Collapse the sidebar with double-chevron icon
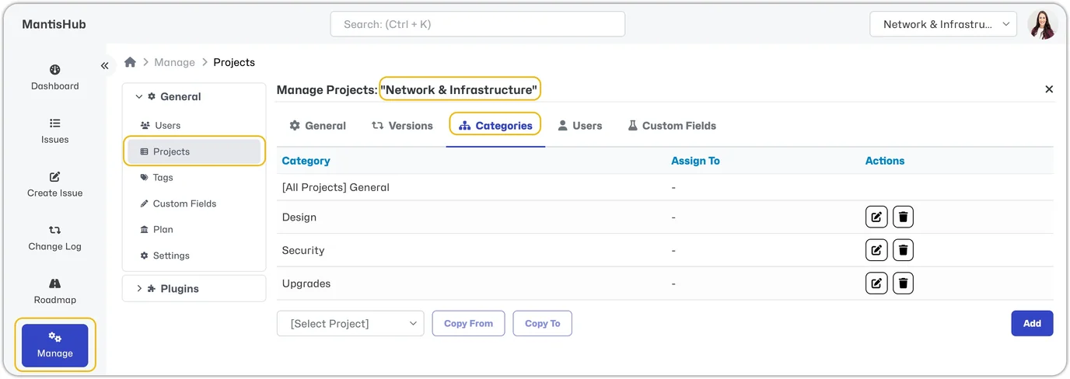Viewport: 1070px width, 379px height. click(x=105, y=66)
